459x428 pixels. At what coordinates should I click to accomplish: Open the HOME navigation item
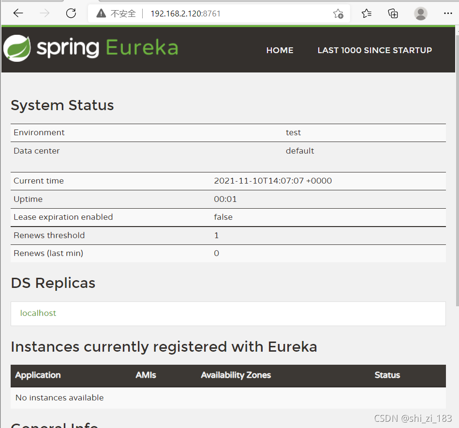tap(280, 50)
